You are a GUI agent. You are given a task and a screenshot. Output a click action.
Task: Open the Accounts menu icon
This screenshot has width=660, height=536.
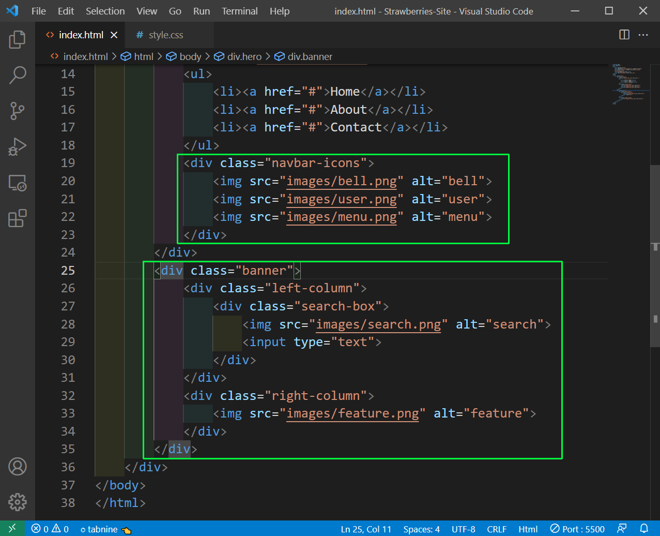(x=17, y=467)
